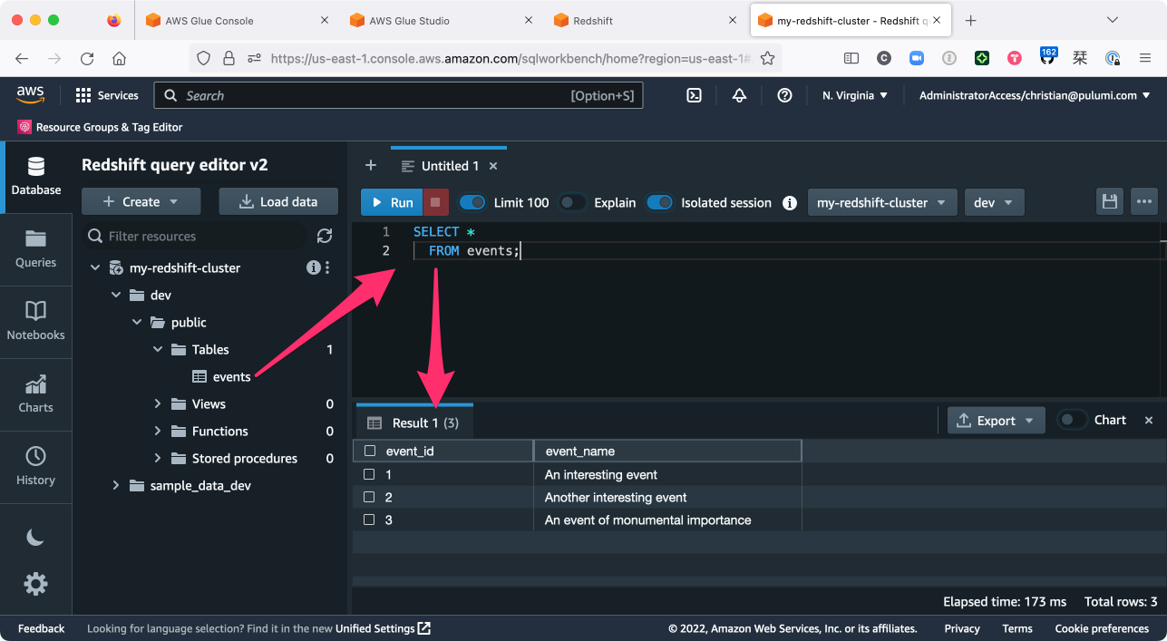Open Firefox application menu
This screenshot has height=641, width=1167.
click(x=1145, y=58)
